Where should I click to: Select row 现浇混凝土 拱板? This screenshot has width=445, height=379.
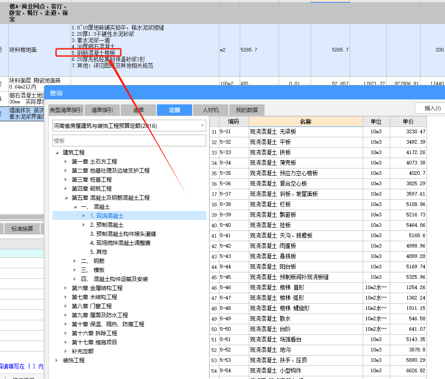coord(318,153)
